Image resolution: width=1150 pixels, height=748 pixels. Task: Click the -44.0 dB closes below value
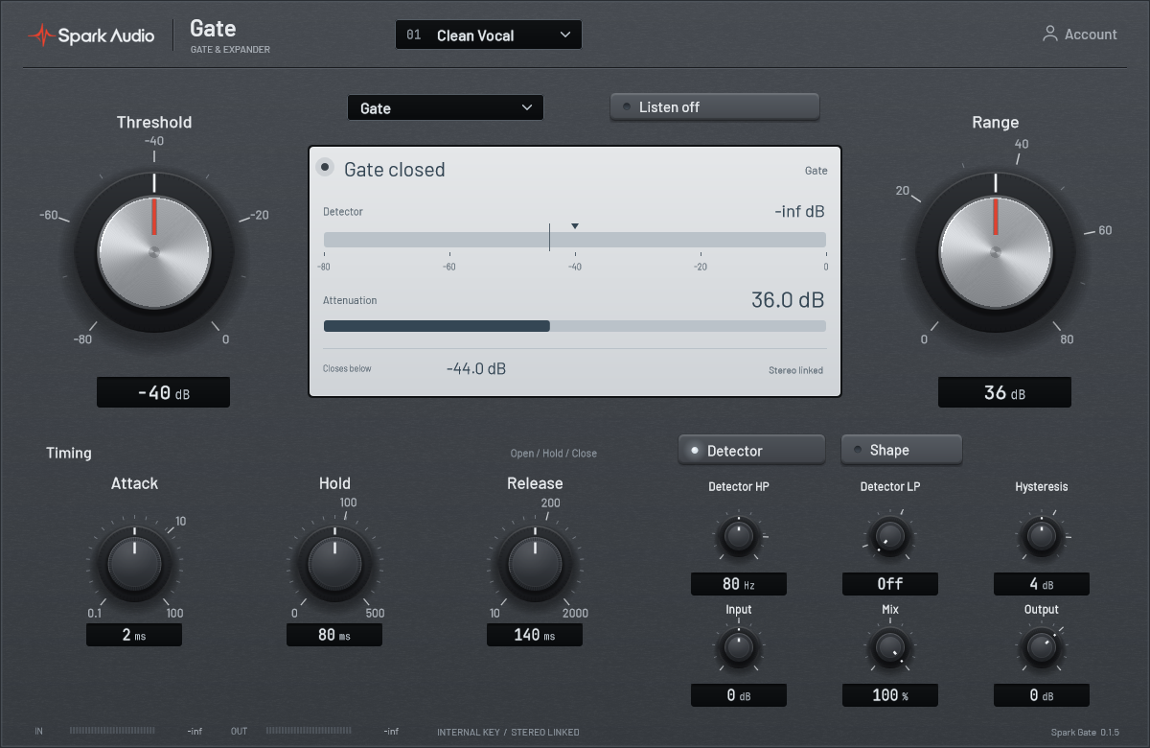[476, 369]
